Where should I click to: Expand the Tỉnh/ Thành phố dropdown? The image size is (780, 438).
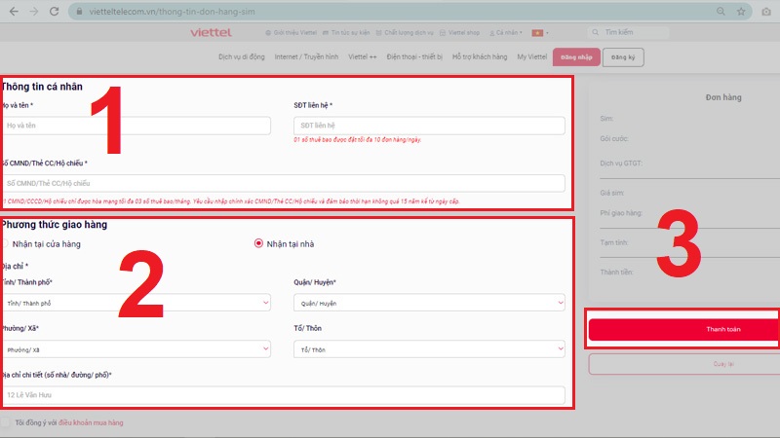pyautogui.click(x=136, y=303)
